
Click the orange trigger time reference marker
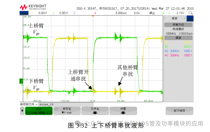coord(93,16)
